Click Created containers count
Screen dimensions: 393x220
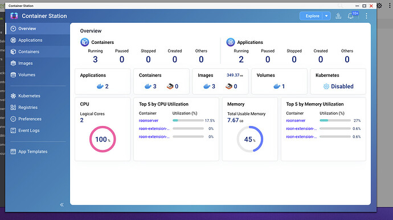[175, 59]
